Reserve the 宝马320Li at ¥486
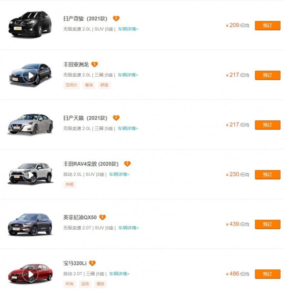Image resolution: width=284 pixels, height=289 pixels. (267, 274)
